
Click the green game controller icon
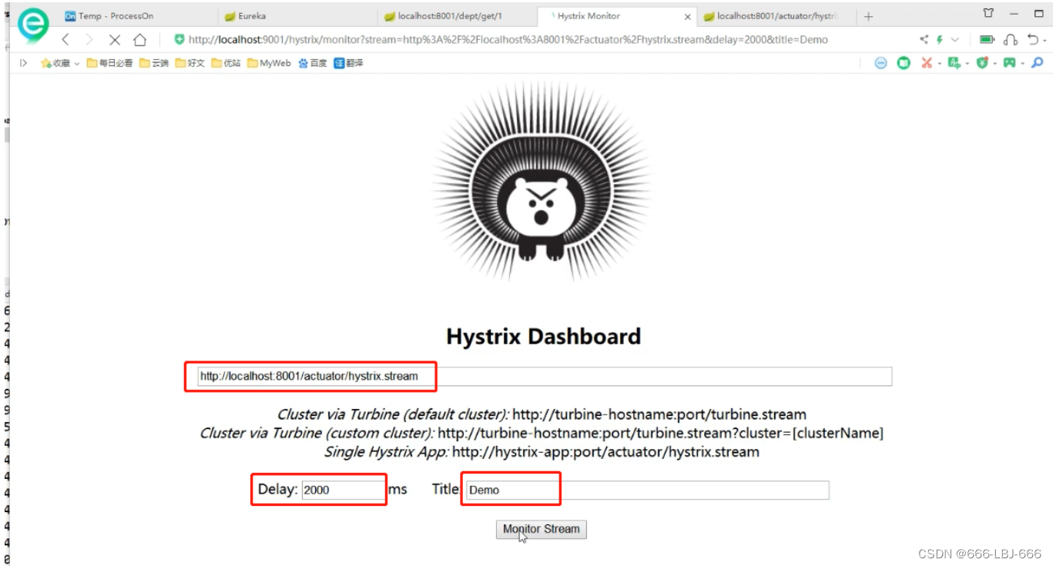point(1009,63)
